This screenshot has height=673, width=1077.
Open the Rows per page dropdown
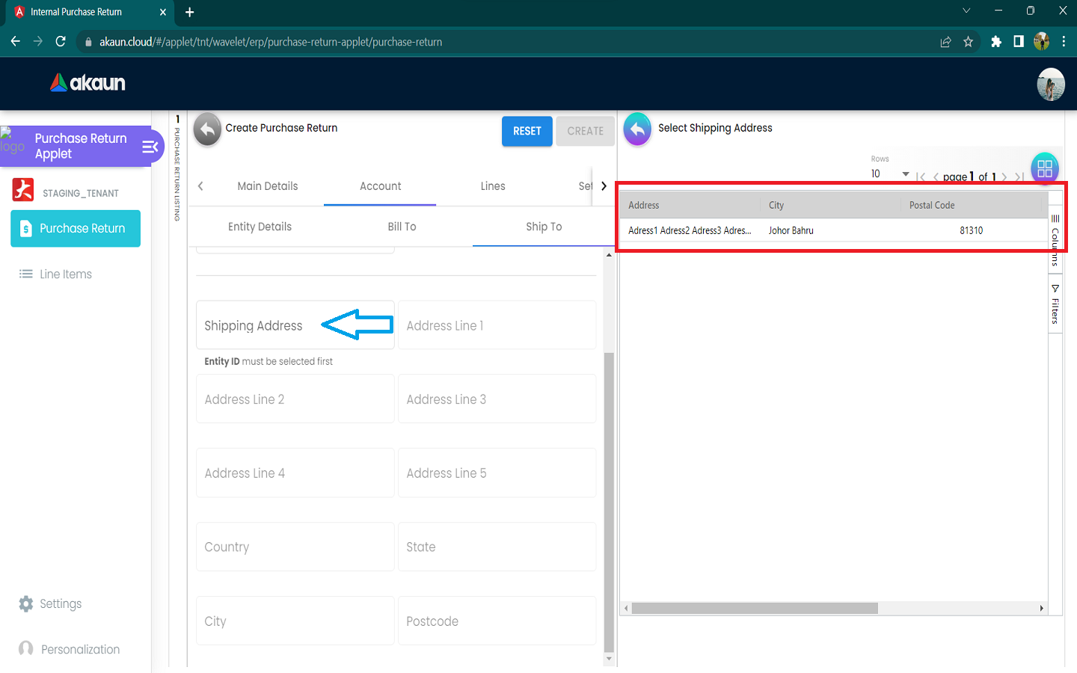[890, 173]
